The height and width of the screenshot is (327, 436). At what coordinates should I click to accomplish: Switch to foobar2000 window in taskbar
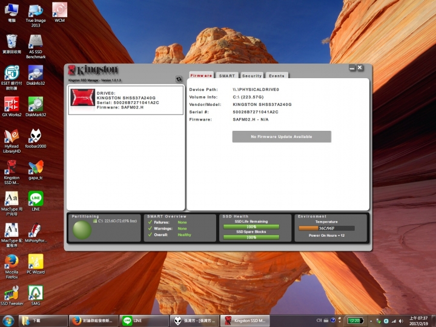[x=194, y=320]
